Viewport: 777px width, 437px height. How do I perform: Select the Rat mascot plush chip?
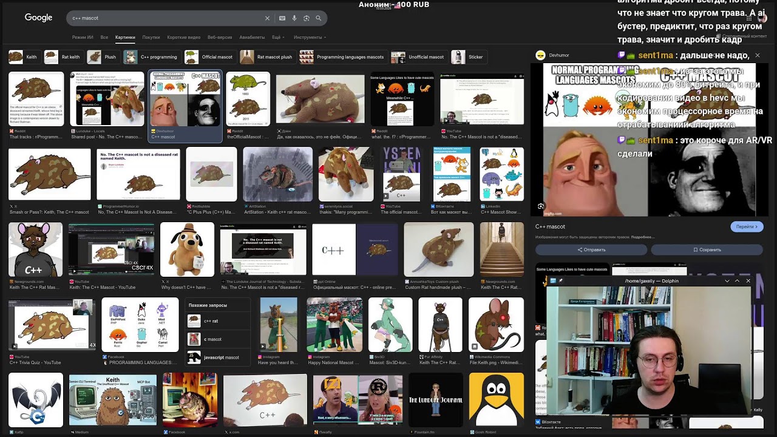[x=267, y=57]
